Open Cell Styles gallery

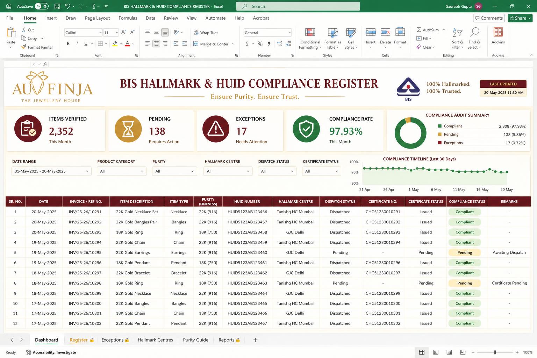point(351,38)
